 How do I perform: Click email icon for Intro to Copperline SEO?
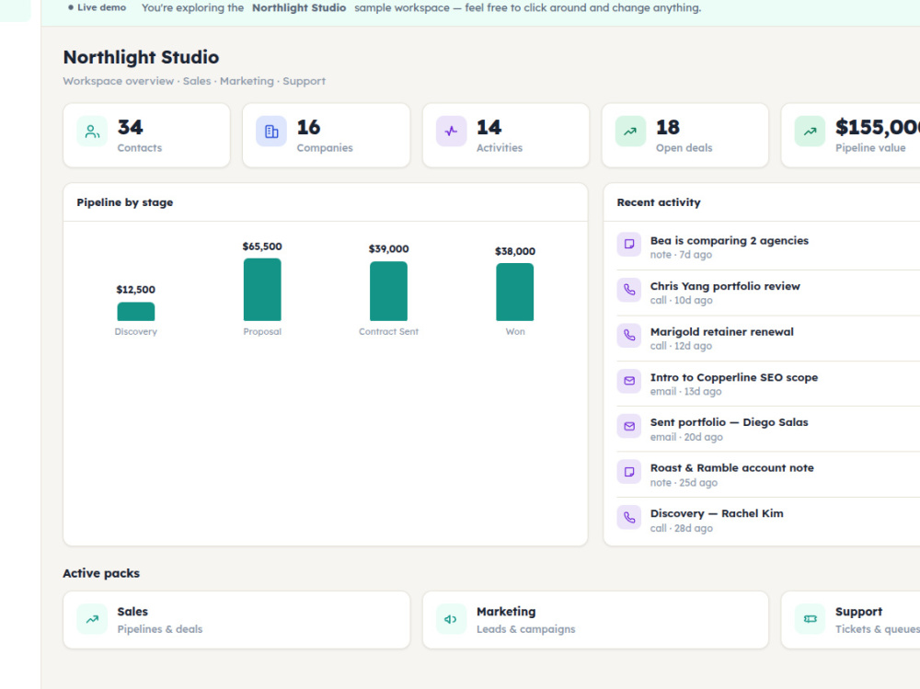[629, 381]
